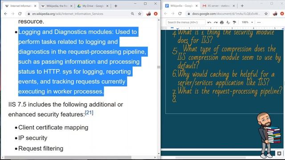285x160 pixels.
Task: Click the docs.google.com address field
Action: [226, 14]
